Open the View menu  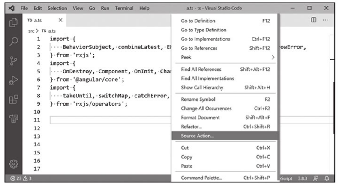point(78,8)
